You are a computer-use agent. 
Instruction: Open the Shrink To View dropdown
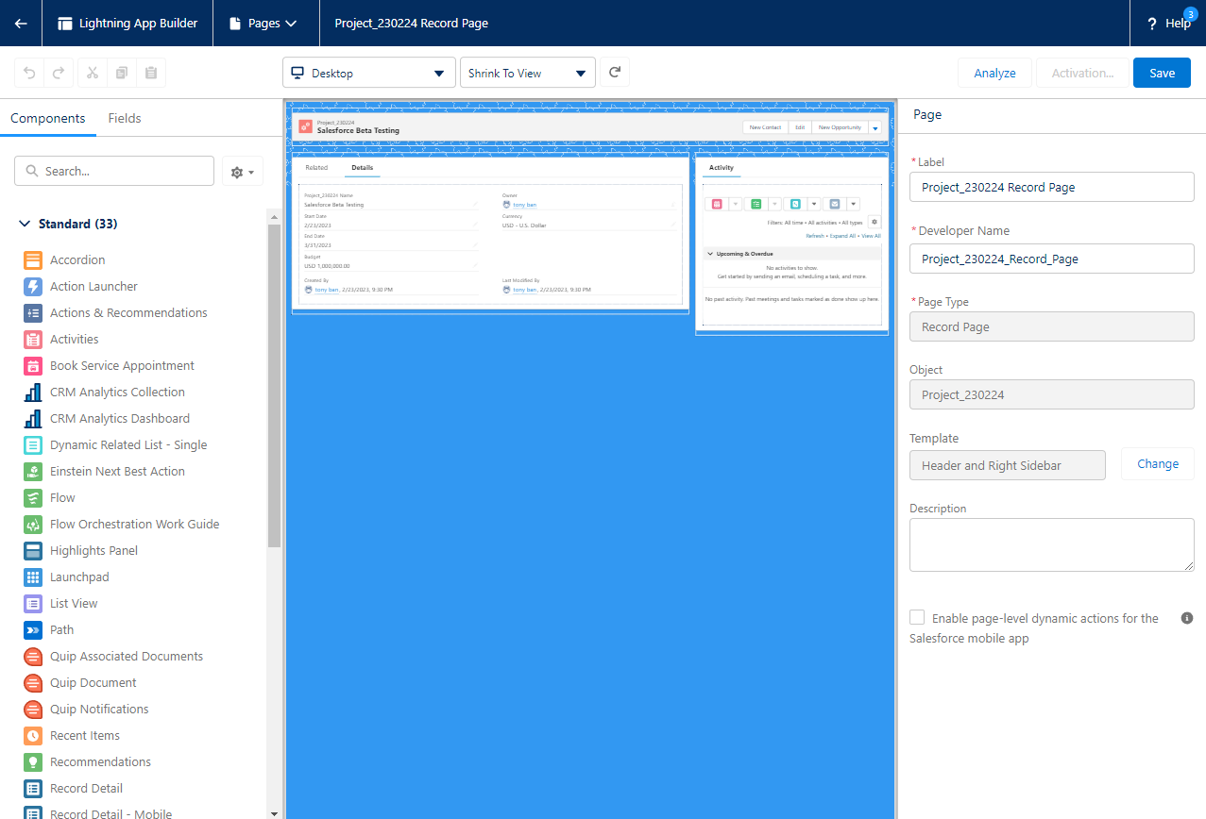pos(528,73)
